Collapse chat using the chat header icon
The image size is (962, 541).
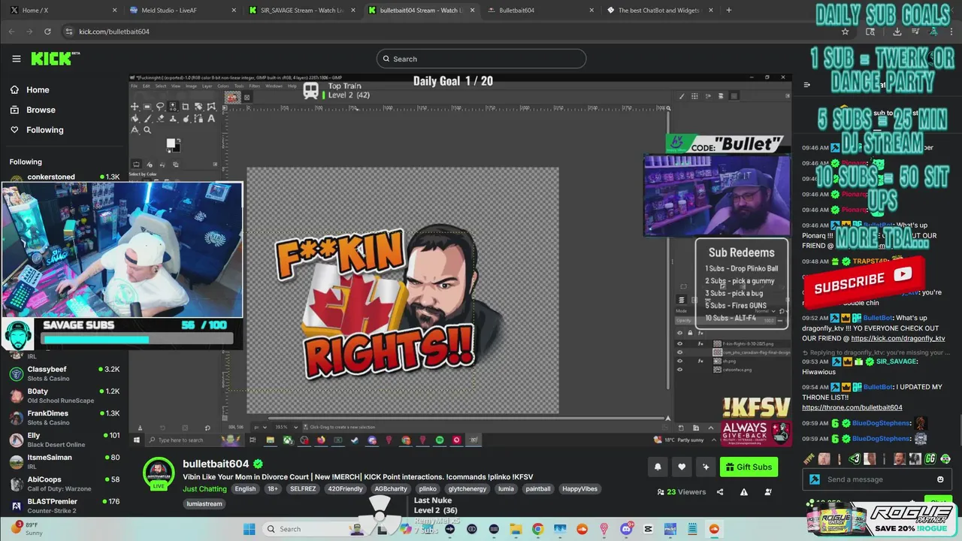(x=806, y=85)
